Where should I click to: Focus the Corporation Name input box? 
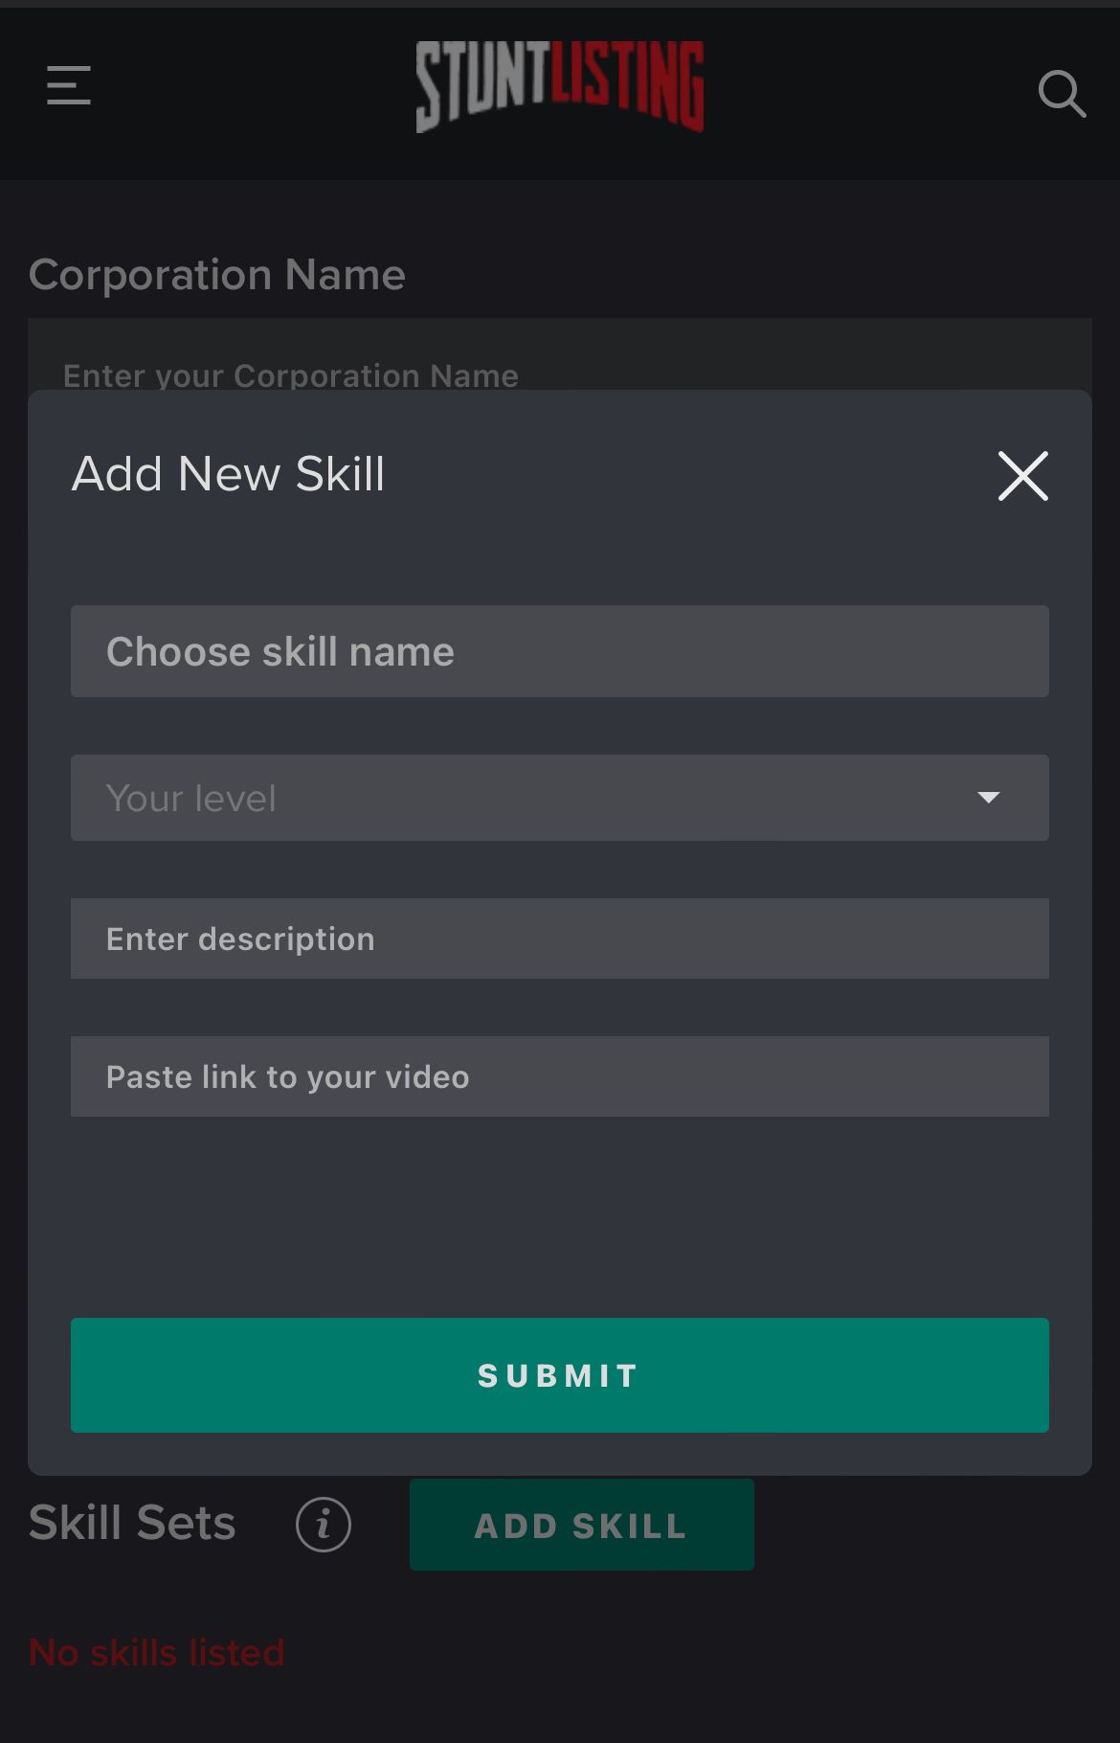[x=560, y=355]
